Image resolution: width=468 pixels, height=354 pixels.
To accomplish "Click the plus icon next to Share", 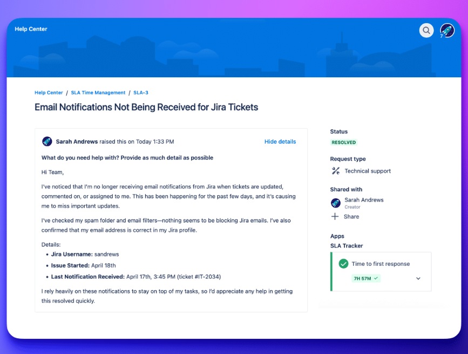I will (335, 216).
